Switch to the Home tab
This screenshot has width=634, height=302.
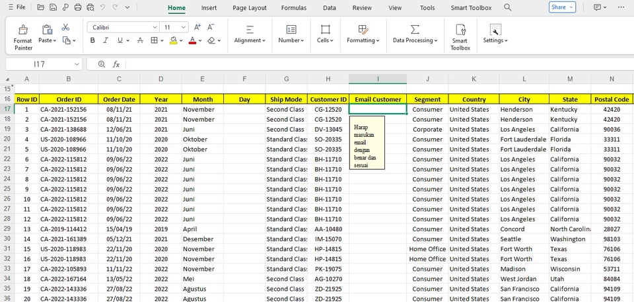[x=177, y=8]
